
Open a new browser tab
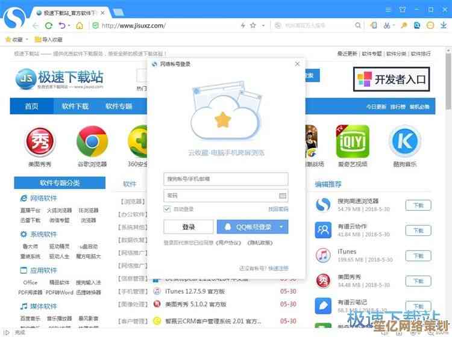119,11
